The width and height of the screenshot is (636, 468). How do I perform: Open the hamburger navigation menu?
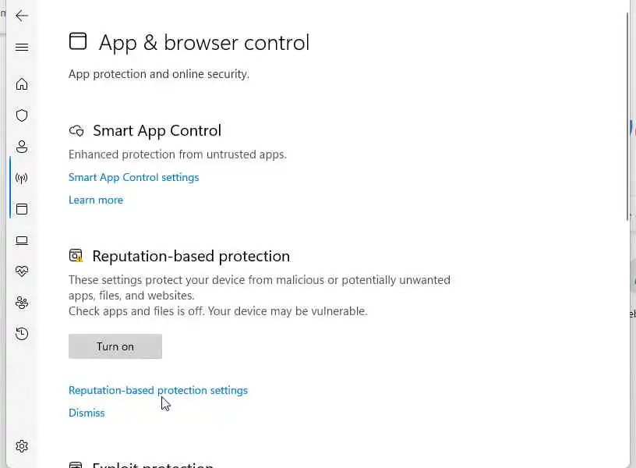(x=22, y=48)
